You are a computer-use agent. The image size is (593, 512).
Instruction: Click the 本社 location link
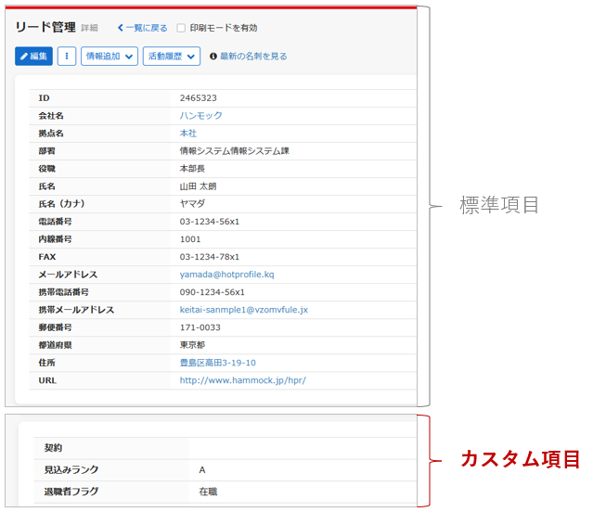188,134
